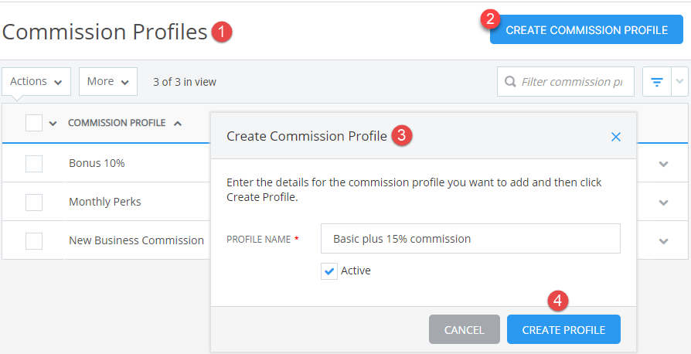
Task: Select the Monthly Perks row checkbox
Action: [34, 203]
